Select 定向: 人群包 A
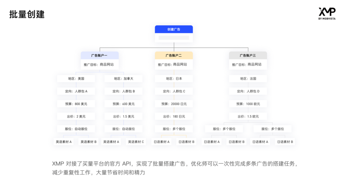Viewport: 345px width, 179px height. [x=76, y=91]
